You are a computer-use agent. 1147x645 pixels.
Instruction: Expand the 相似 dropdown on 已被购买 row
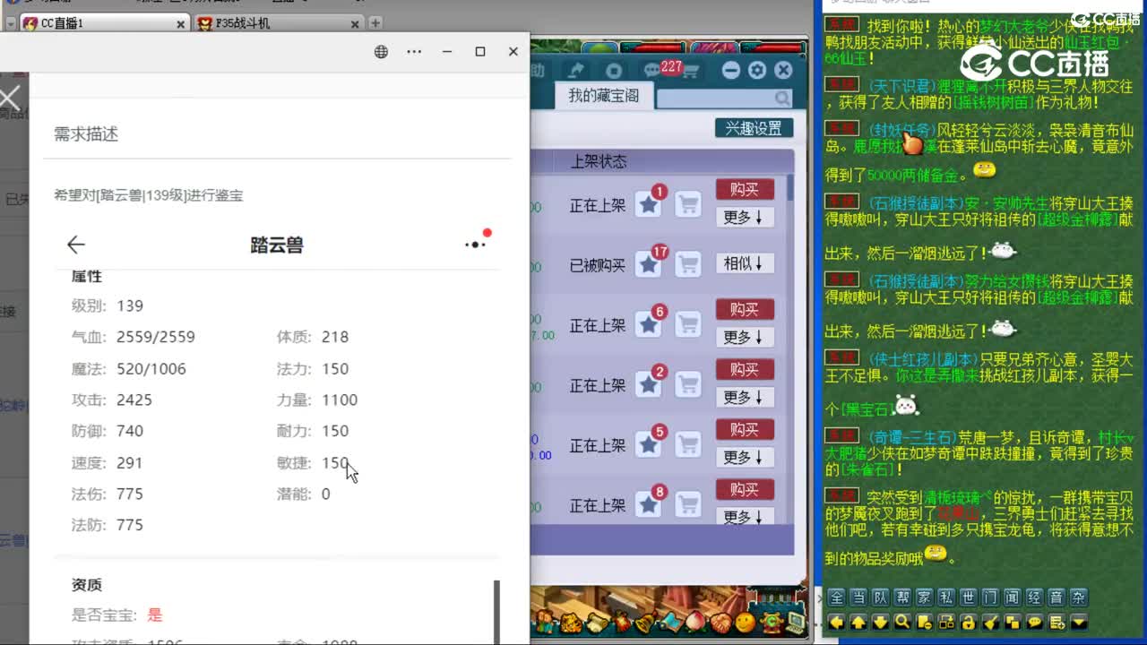pos(745,263)
